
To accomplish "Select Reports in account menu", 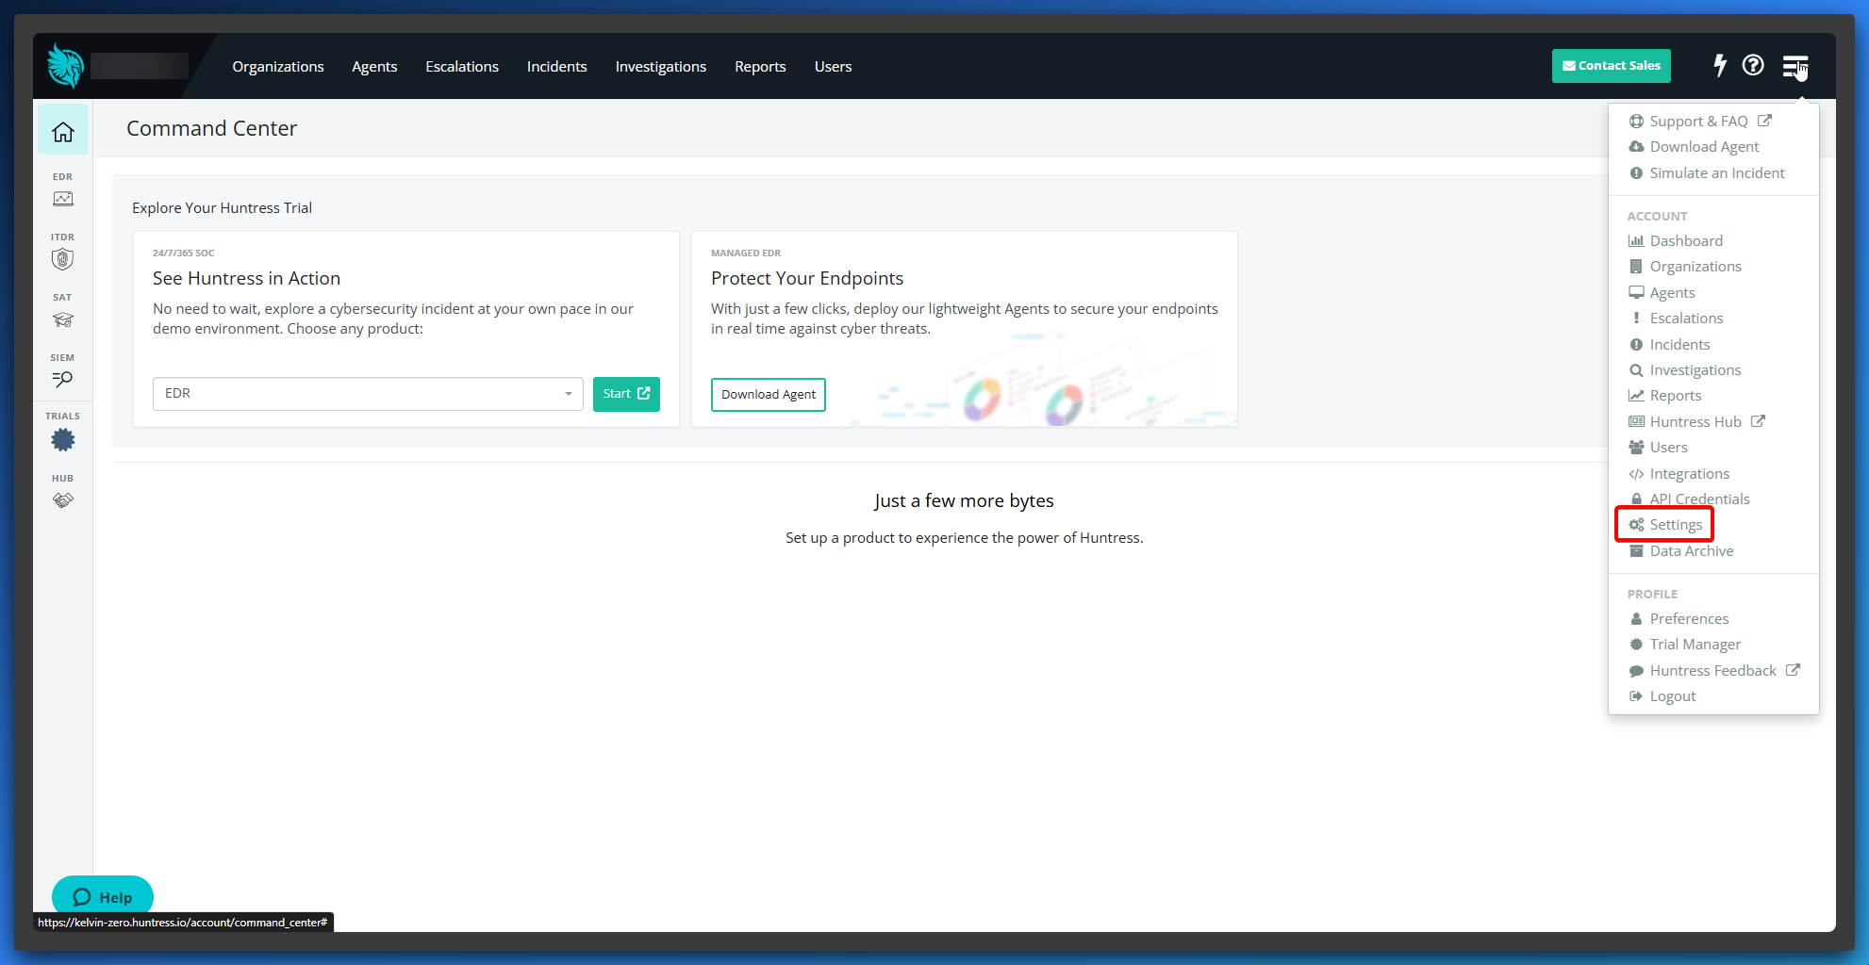I will (1665, 396).
